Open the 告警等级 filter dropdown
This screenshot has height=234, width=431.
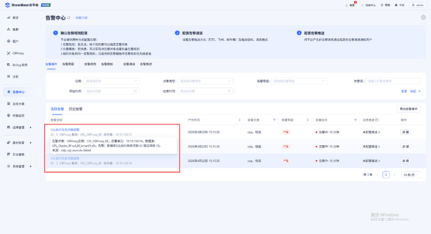(x=299, y=81)
